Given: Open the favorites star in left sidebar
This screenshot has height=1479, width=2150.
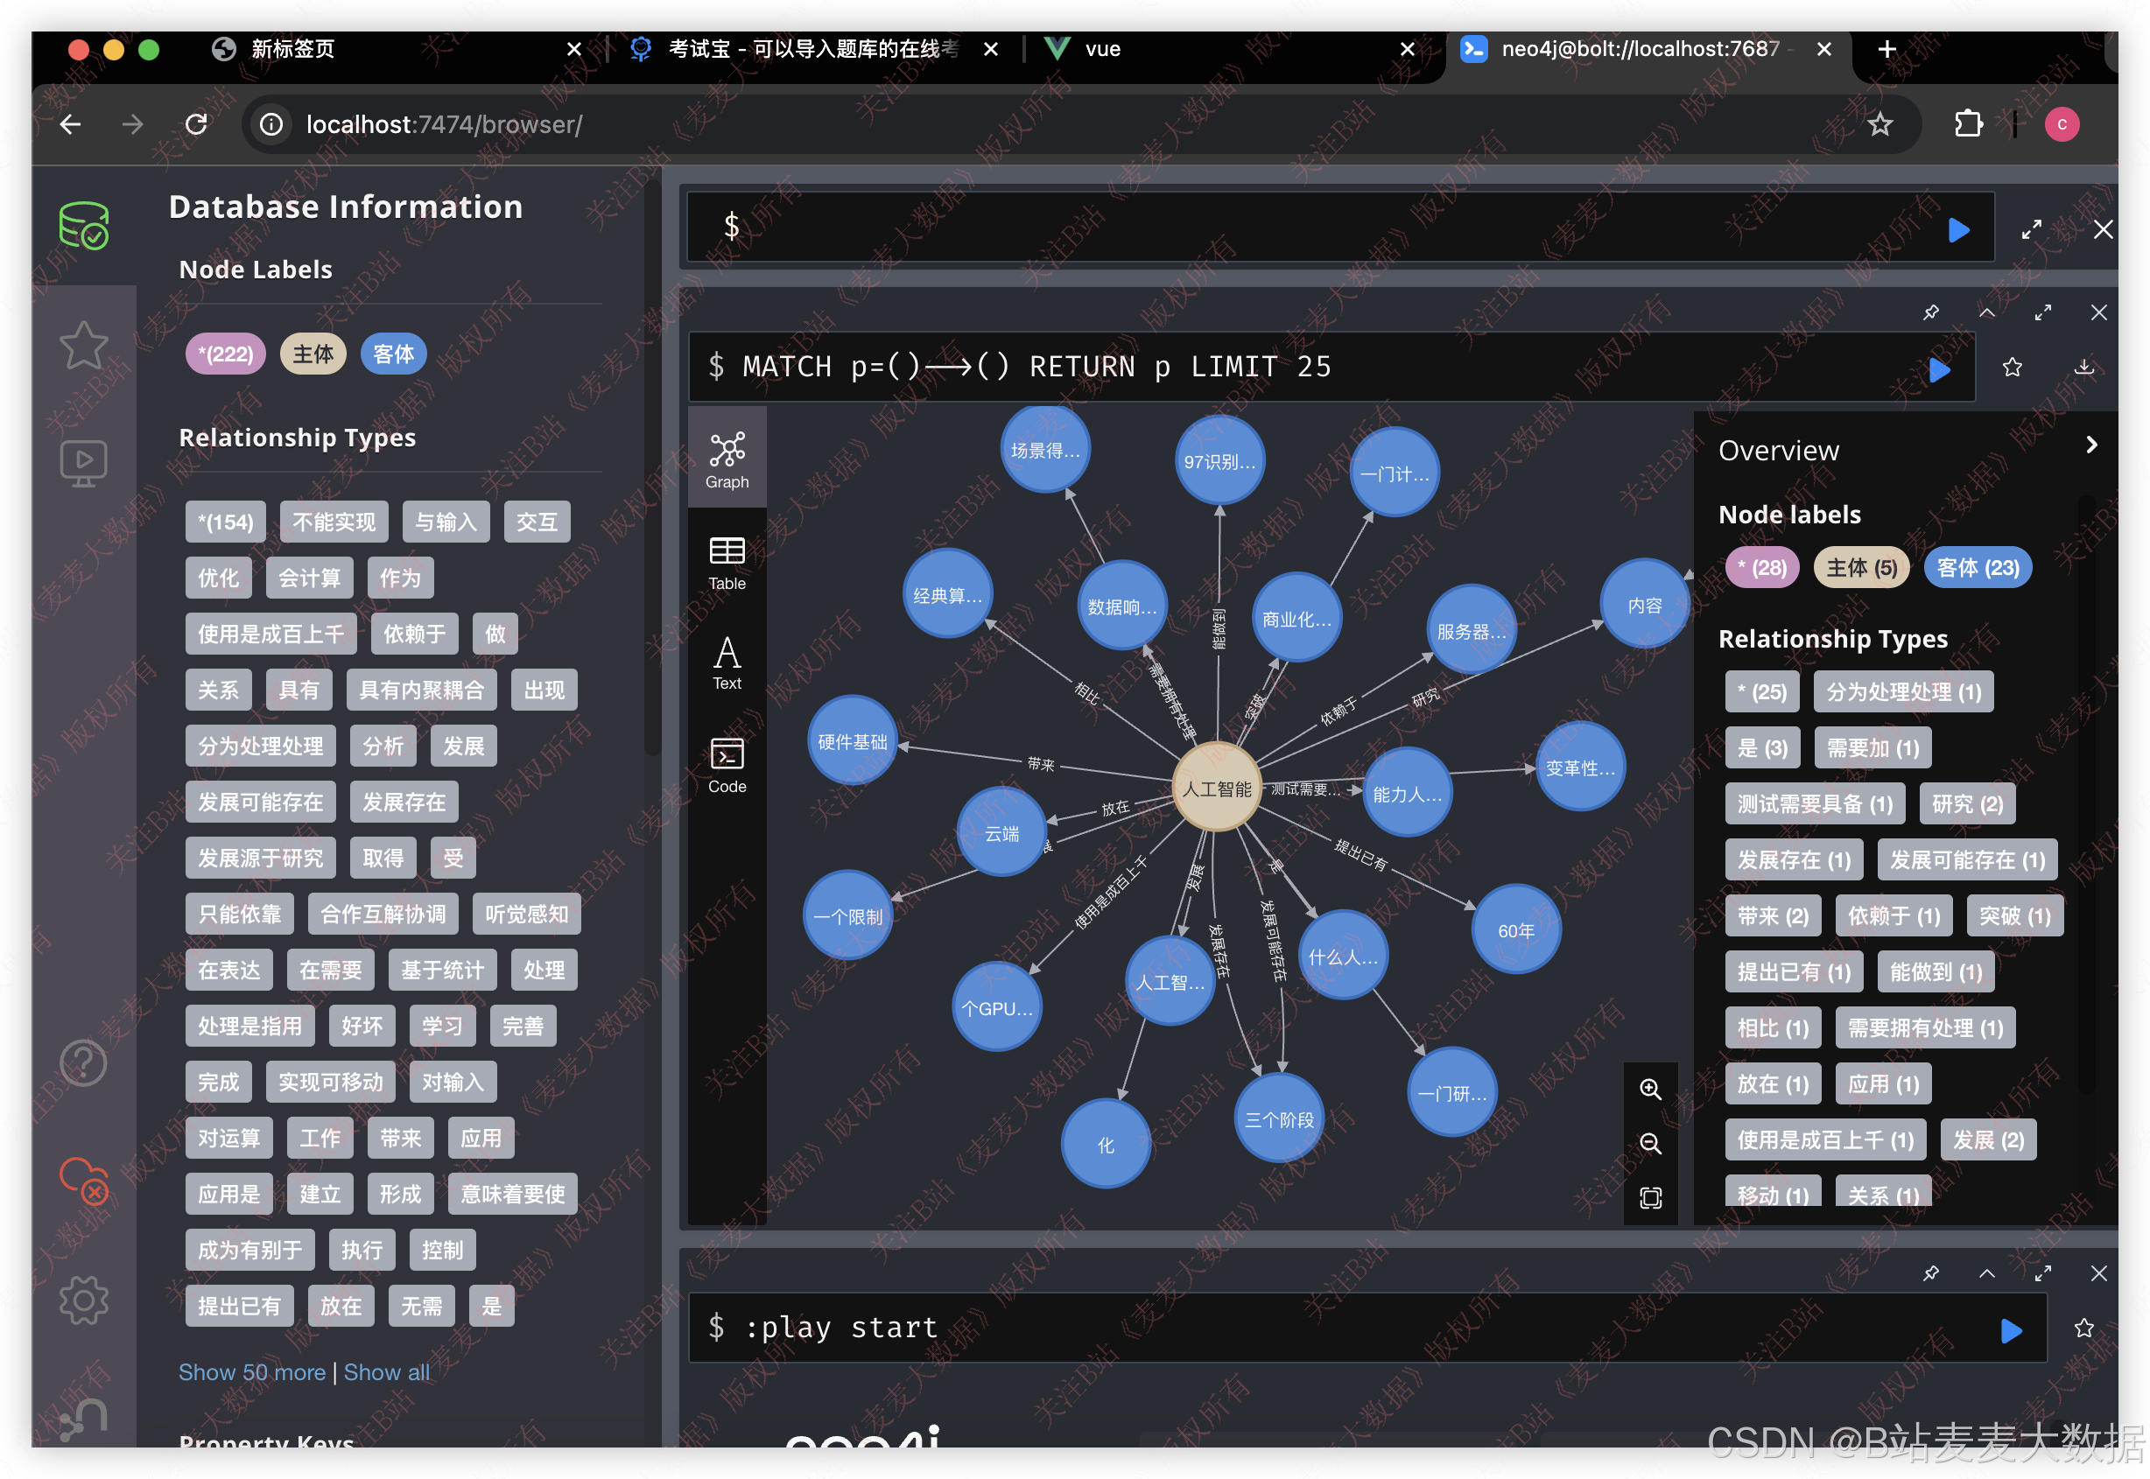Looking at the screenshot, I should click(x=83, y=345).
